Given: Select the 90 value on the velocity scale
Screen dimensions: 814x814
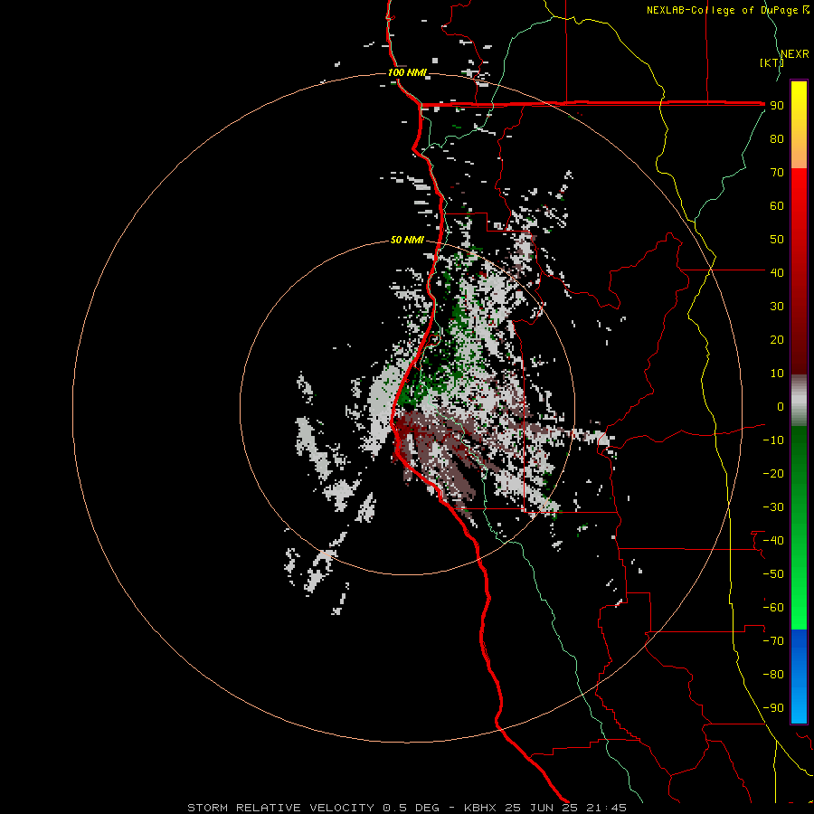Looking at the screenshot, I should pos(777,106).
